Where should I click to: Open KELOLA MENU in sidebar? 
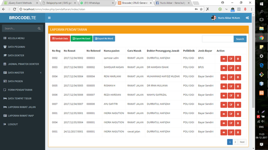(23, 38)
